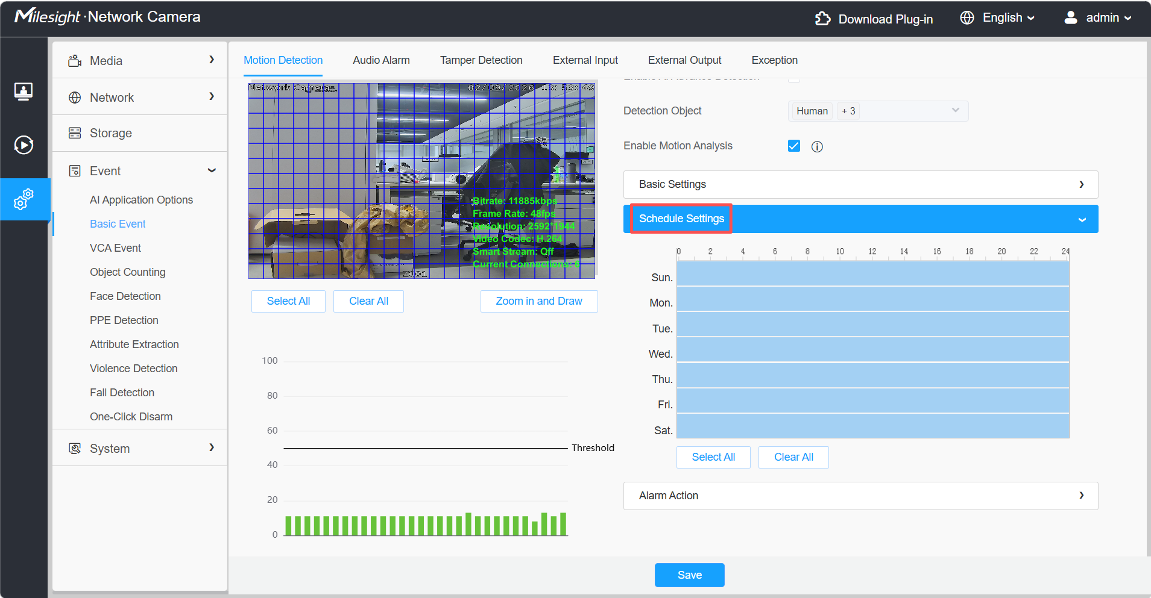The image size is (1151, 598).
Task: Click Select All under the video preview
Action: pyautogui.click(x=288, y=301)
